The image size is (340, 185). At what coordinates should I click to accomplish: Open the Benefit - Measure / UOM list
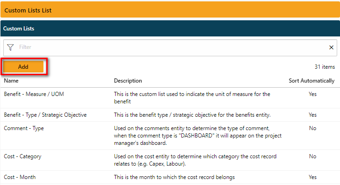(x=34, y=94)
